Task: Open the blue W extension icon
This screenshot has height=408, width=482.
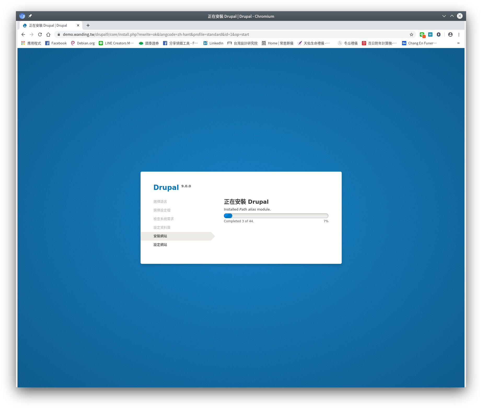Action: point(430,34)
